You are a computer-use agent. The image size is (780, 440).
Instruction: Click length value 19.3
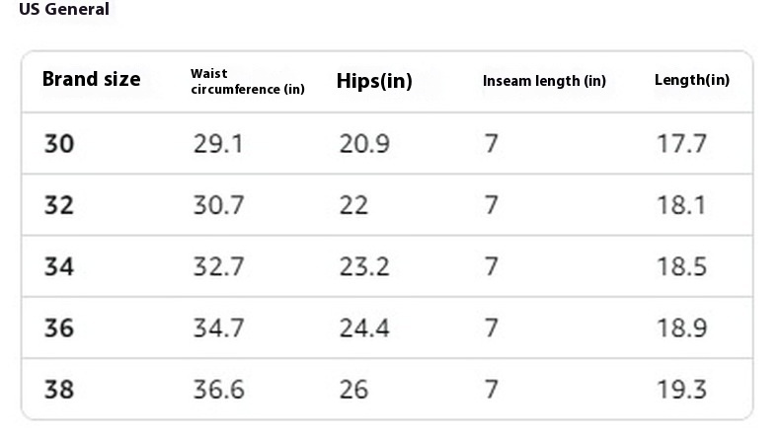[x=681, y=390]
